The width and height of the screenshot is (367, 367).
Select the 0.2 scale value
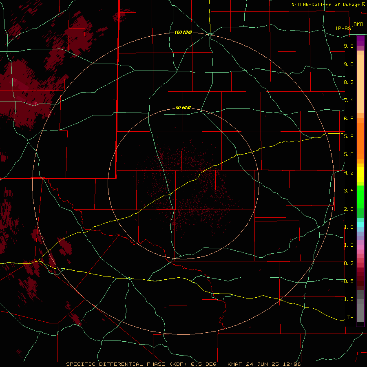[349, 263]
